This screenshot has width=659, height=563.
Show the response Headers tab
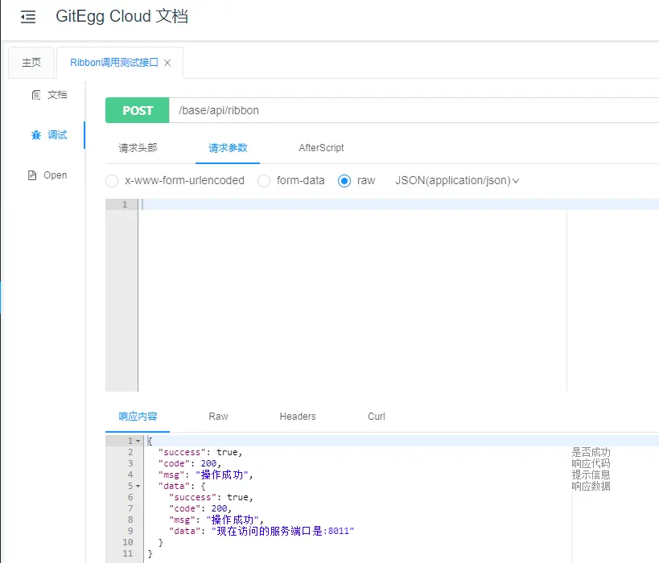click(x=298, y=417)
